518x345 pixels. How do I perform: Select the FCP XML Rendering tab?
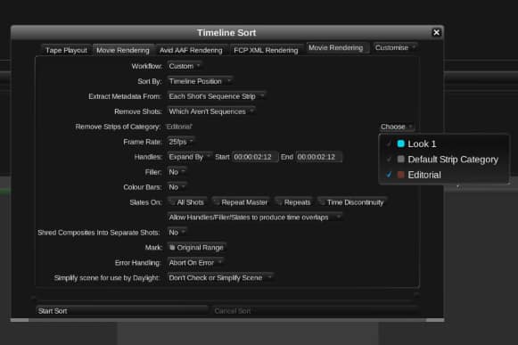click(x=266, y=50)
